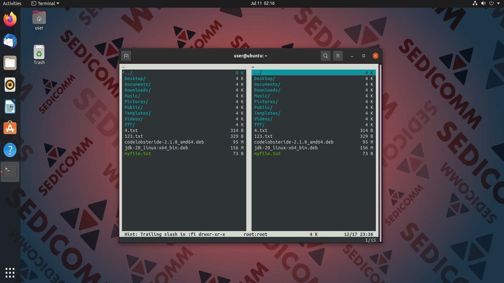Open the Activities overview
Viewport: 504px width, 283px height.
12,3
